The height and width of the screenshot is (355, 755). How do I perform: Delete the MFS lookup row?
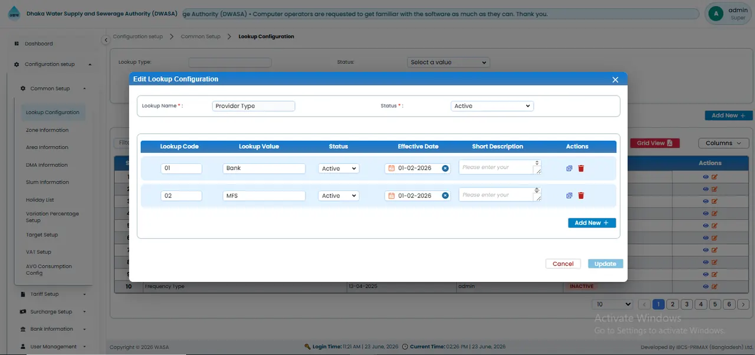tap(581, 196)
